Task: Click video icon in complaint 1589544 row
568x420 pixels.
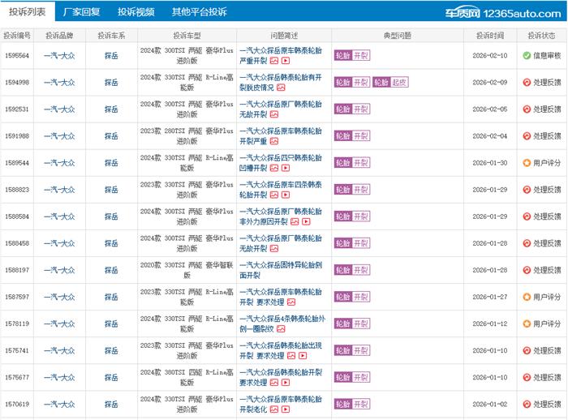Action: pos(285,168)
